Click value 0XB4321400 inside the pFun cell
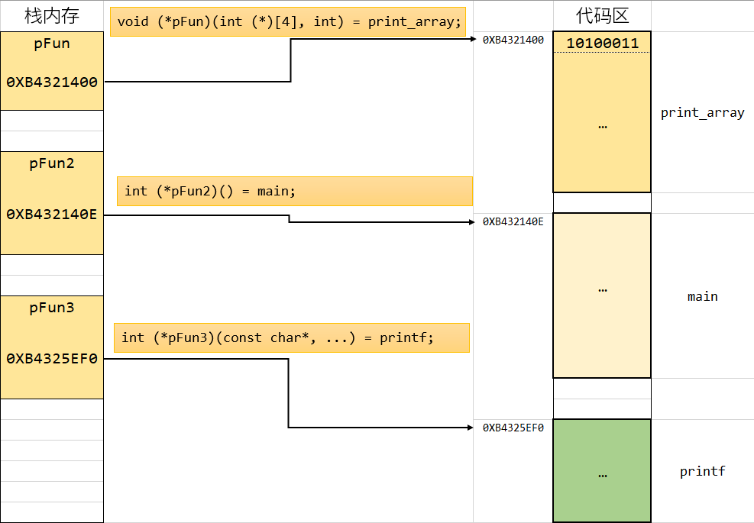Image resolution: width=754 pixels, height=523 pixels. tap(52, 82)
